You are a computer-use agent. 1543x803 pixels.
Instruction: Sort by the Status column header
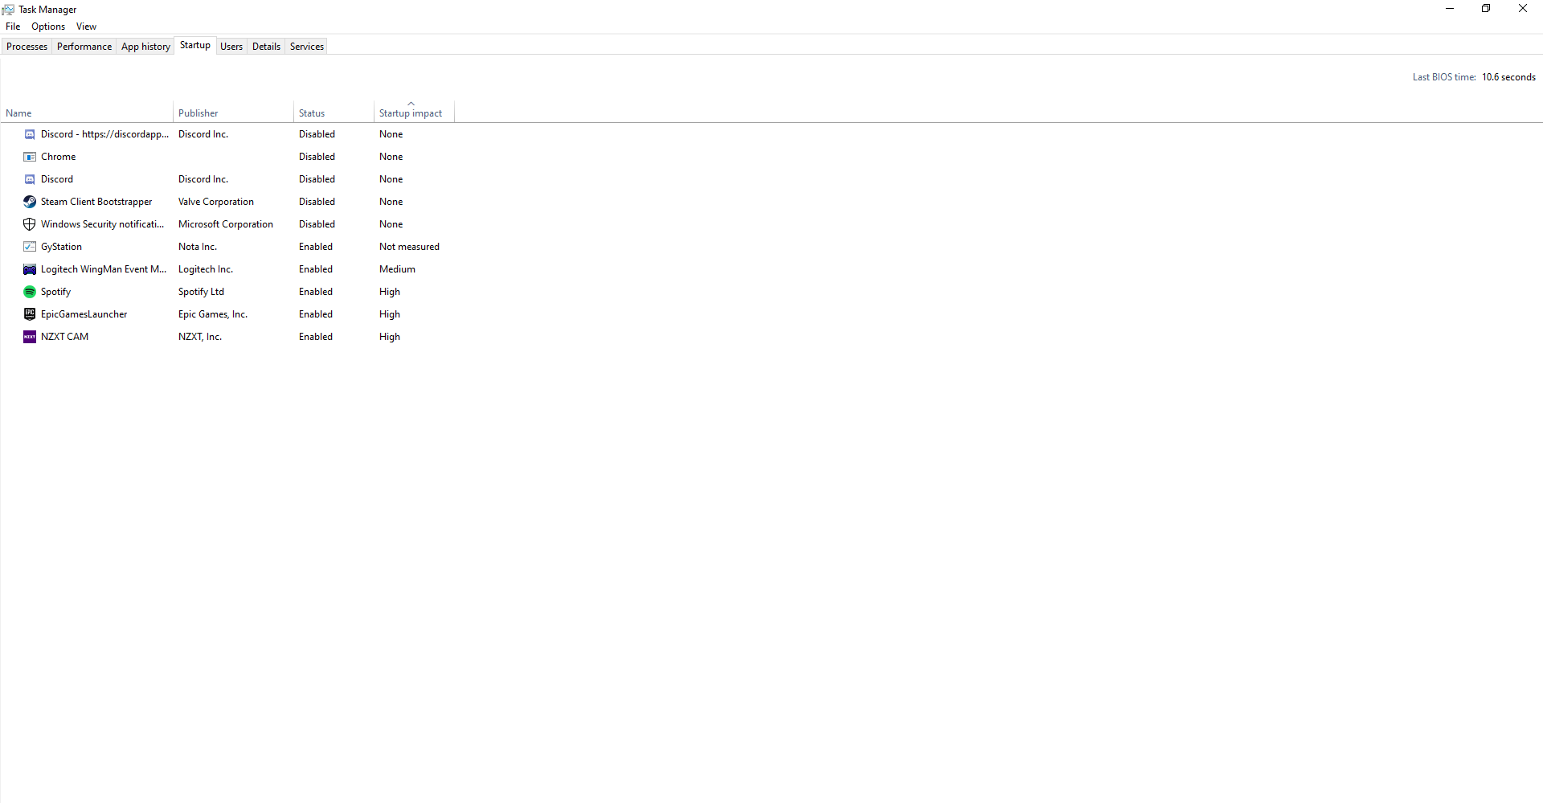(x=334, y=113)
